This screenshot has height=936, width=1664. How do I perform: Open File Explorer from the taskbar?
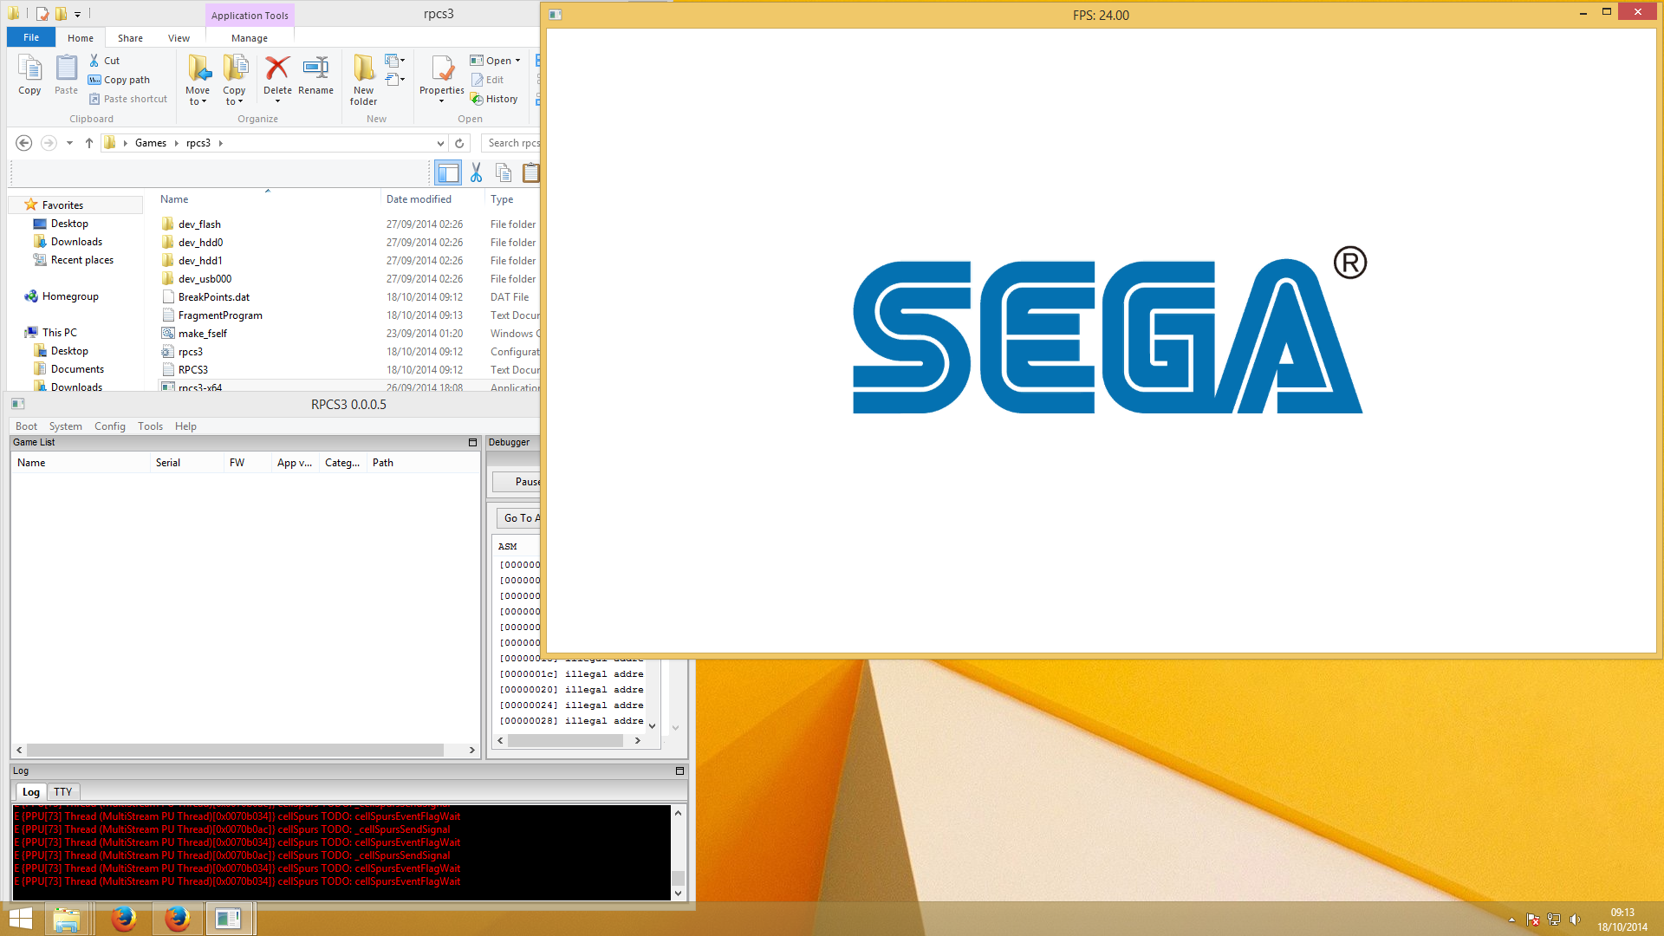(67, 919)
